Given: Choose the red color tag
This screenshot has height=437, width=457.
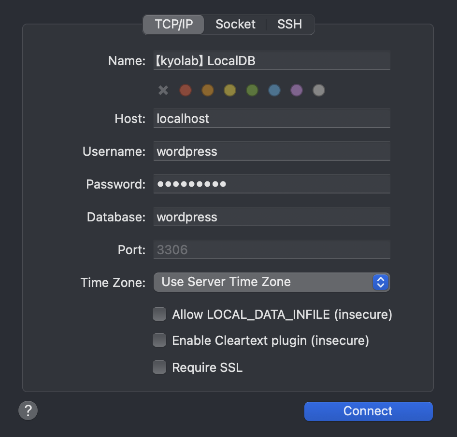Looking at the screenshot, I should pos(186,90).
